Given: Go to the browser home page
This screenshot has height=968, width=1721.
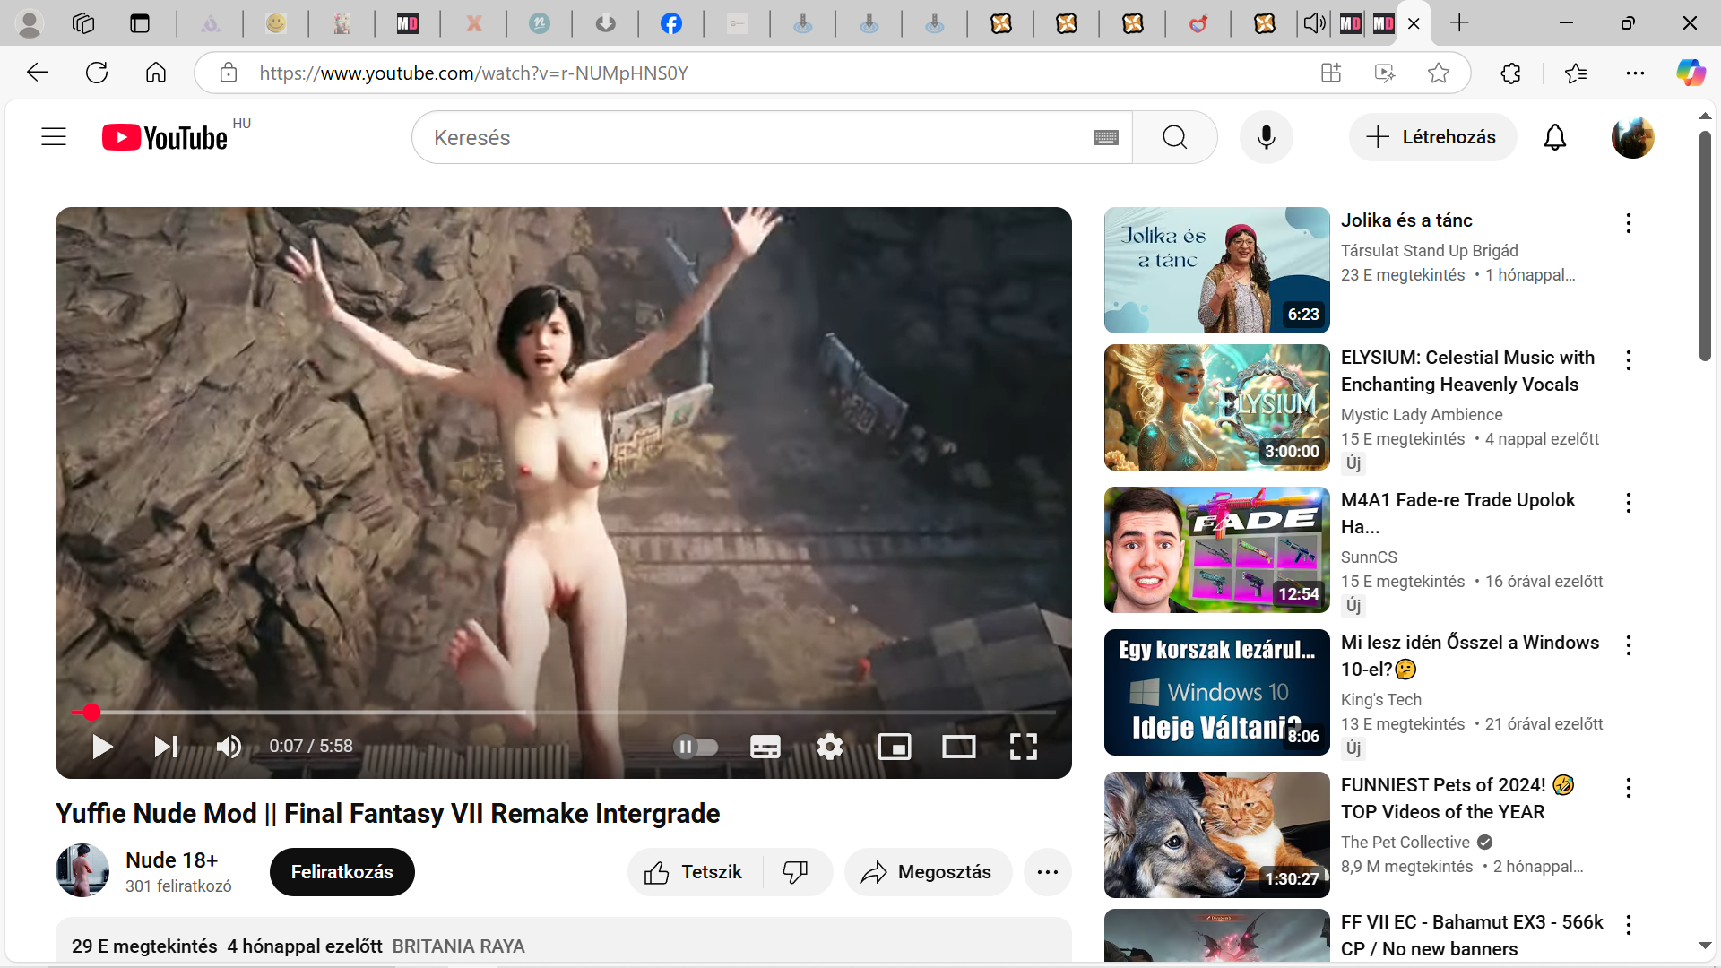Looking at the screenshot, I should point(156,73).
